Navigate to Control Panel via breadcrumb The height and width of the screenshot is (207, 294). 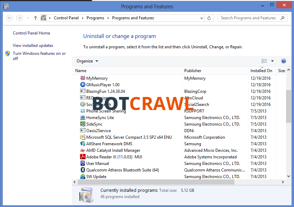66,18
